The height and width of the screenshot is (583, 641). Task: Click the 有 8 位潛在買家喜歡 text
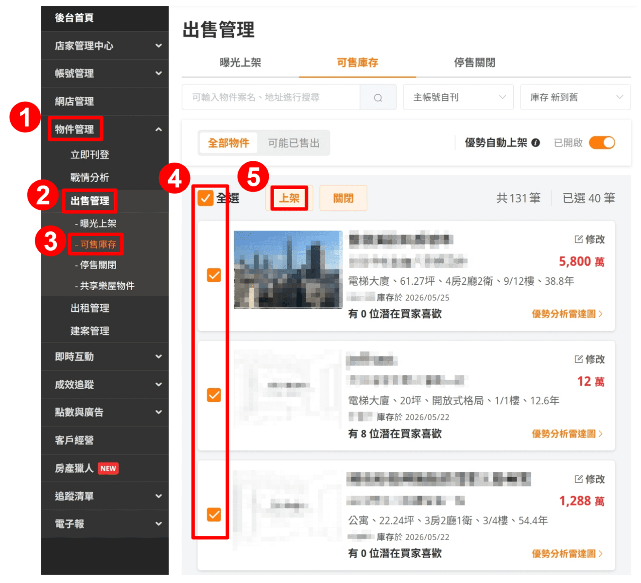395,434
